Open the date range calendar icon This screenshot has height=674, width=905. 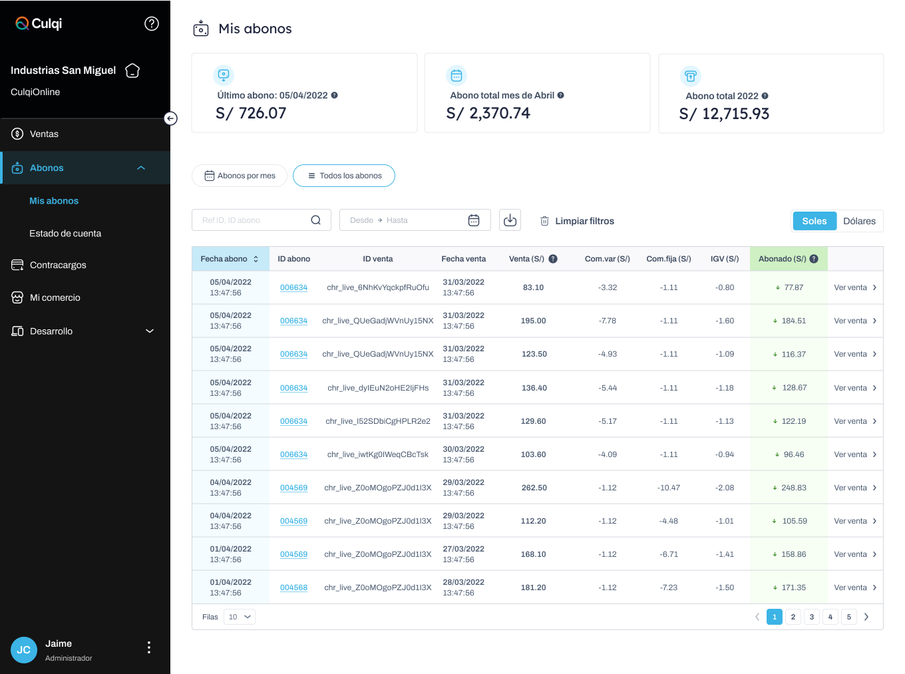point(474,220)
